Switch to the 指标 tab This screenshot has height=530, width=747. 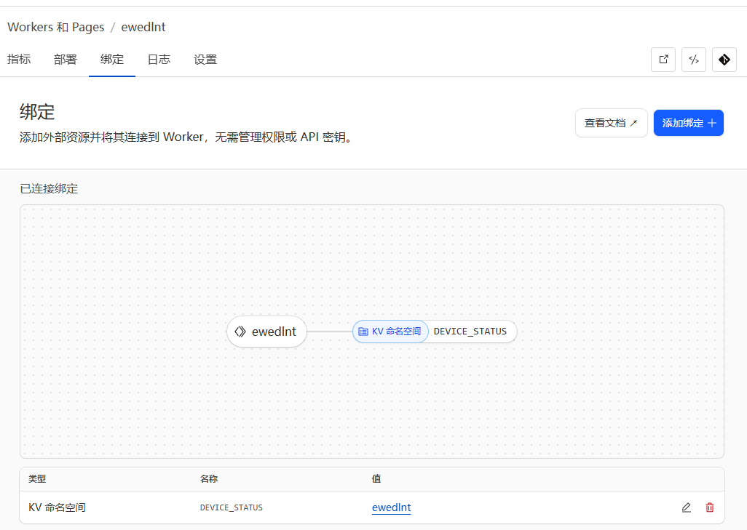[19, 60]
